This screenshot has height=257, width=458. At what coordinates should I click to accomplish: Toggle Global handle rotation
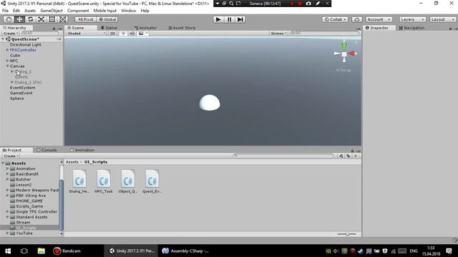107,19
